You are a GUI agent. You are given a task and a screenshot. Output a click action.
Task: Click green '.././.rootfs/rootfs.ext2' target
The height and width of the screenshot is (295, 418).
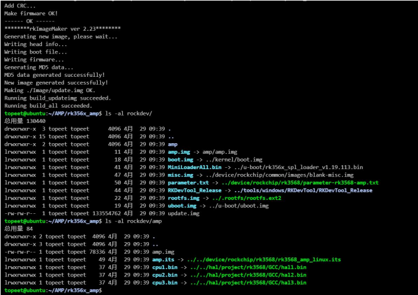(x=246, y=198)
